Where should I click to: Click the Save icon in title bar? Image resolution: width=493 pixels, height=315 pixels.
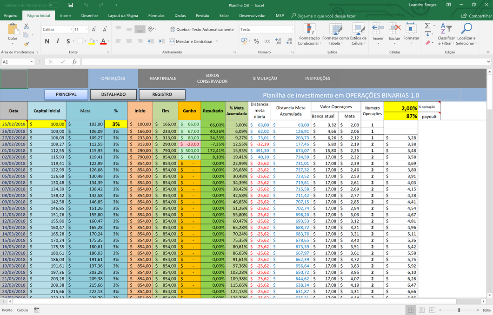pyautogui.click(x=71, y=5)
